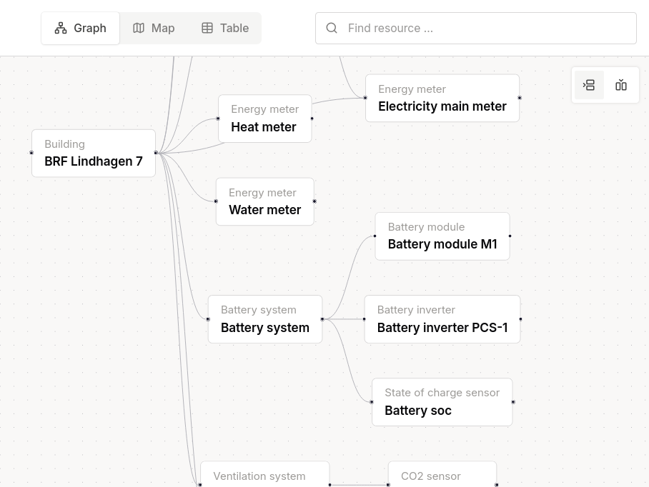Switch to the Graph view tab
649x487 pixels.
click(x=80, y=28)
